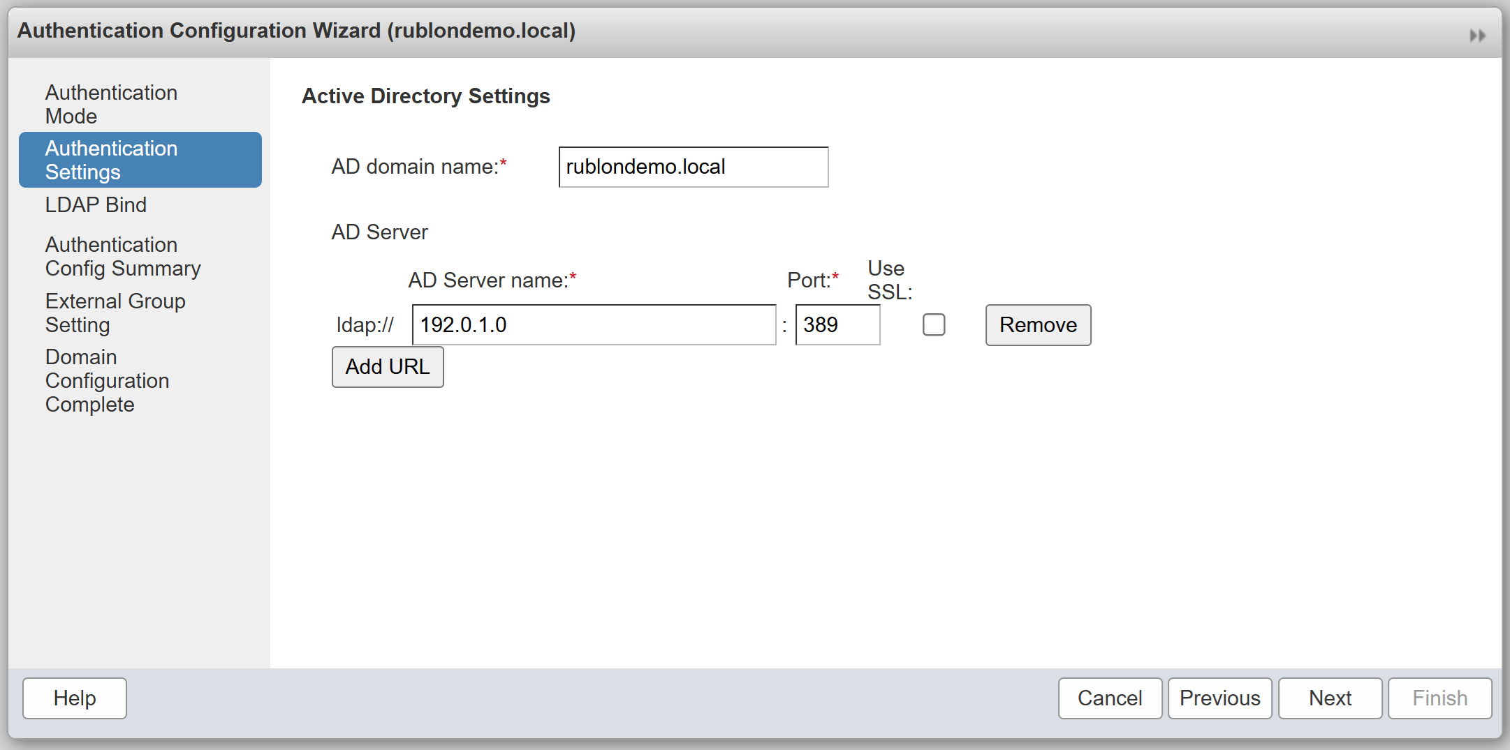Enable the Use SSL checkbox

(933, 325)
